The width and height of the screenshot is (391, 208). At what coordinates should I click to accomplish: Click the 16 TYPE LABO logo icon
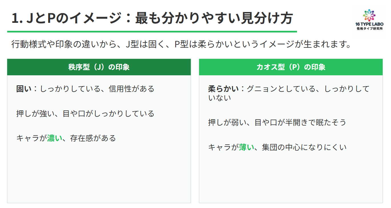[369, 15]
